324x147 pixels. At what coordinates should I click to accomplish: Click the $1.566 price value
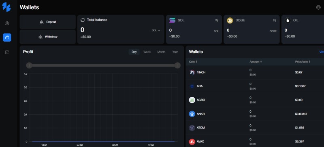tap(299, 128)
